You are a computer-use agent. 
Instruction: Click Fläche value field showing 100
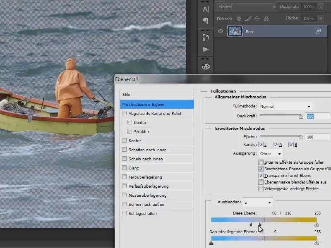point(317,137)
